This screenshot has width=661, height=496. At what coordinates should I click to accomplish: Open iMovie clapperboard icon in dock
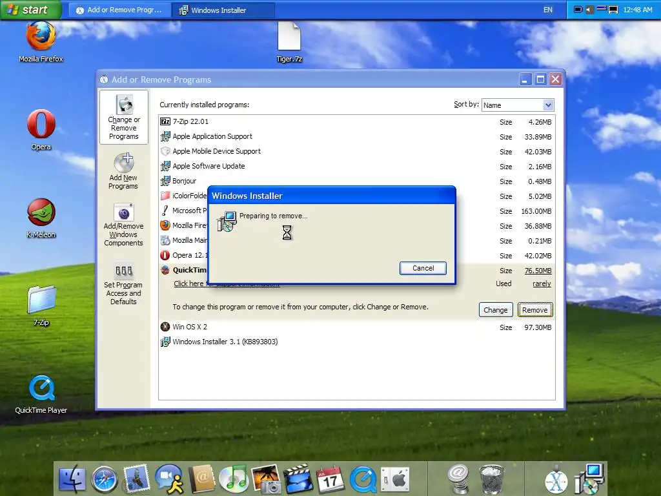click(x=298, y=479)
